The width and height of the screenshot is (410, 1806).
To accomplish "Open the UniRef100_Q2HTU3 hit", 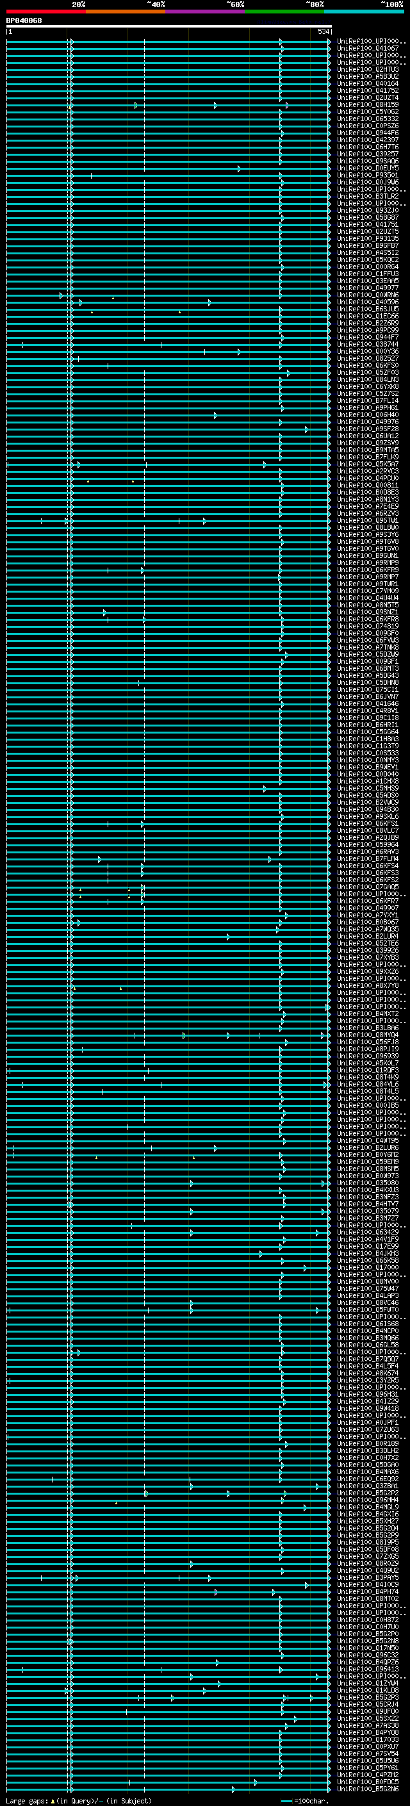I will [x=368, y=69].
